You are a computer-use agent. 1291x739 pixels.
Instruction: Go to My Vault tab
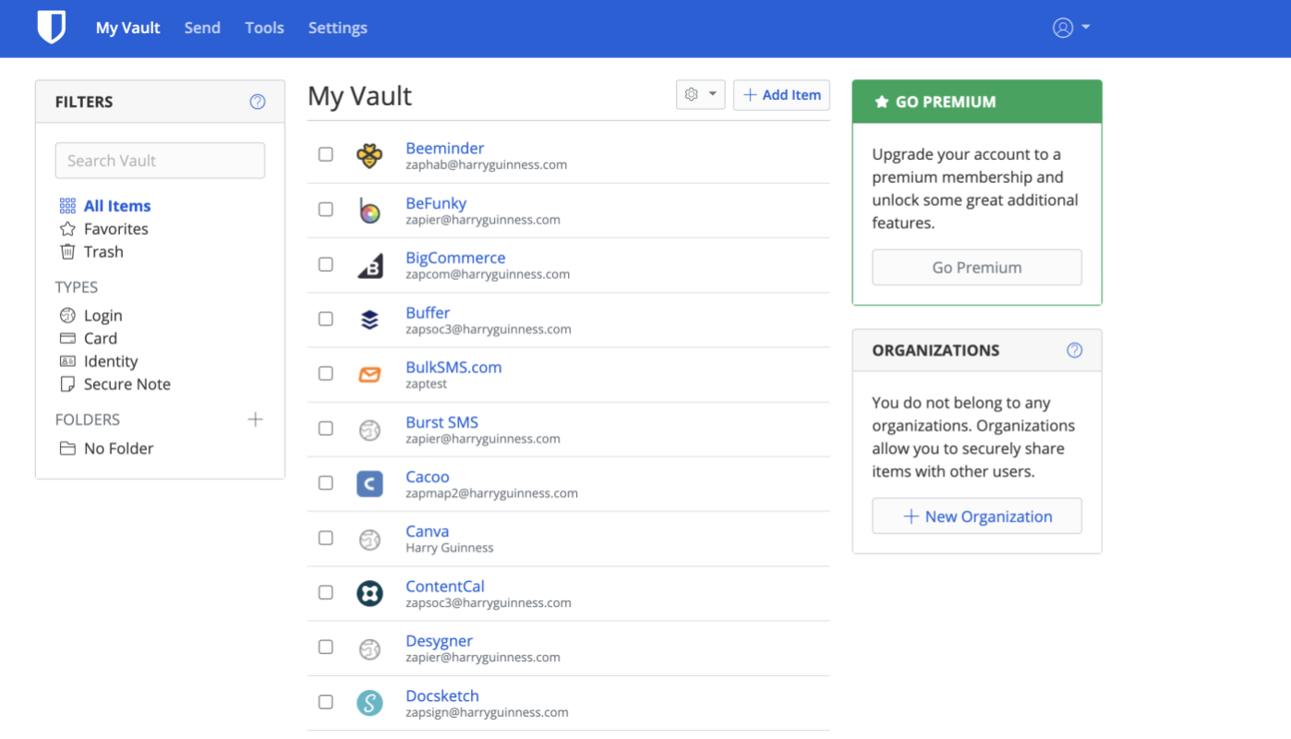pyautogui.click(x=128, y=28)
